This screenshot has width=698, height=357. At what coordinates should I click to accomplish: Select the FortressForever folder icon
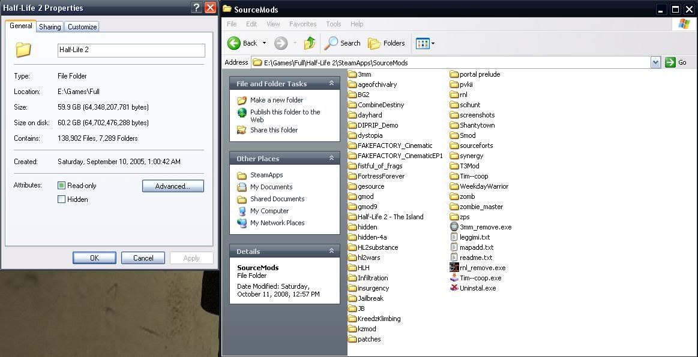pyautogui.click(x=352, y=176)
